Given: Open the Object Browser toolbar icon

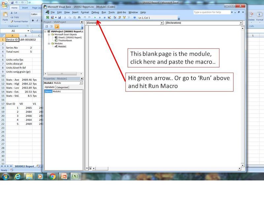Looking at the screenshot, I should (x=124, y=17).
